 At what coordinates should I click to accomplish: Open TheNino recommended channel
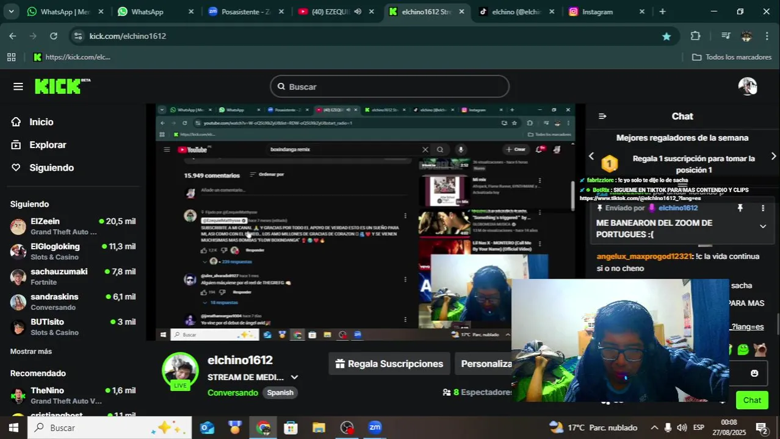(x=73, y=395)
